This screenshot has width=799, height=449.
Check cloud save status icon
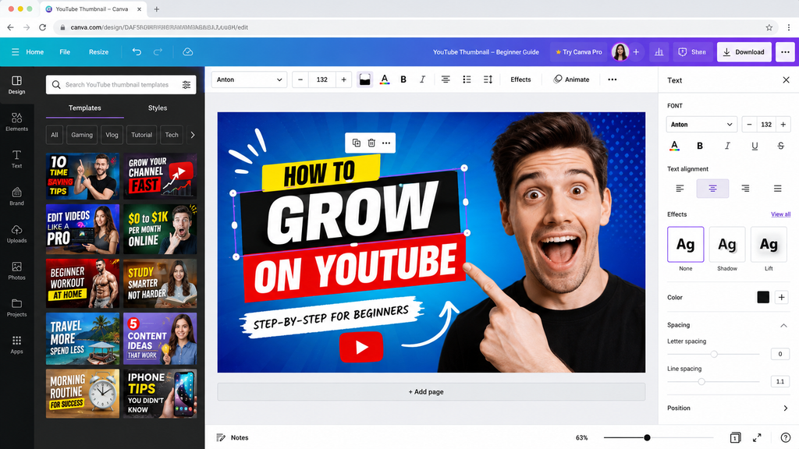pos(187,52)
